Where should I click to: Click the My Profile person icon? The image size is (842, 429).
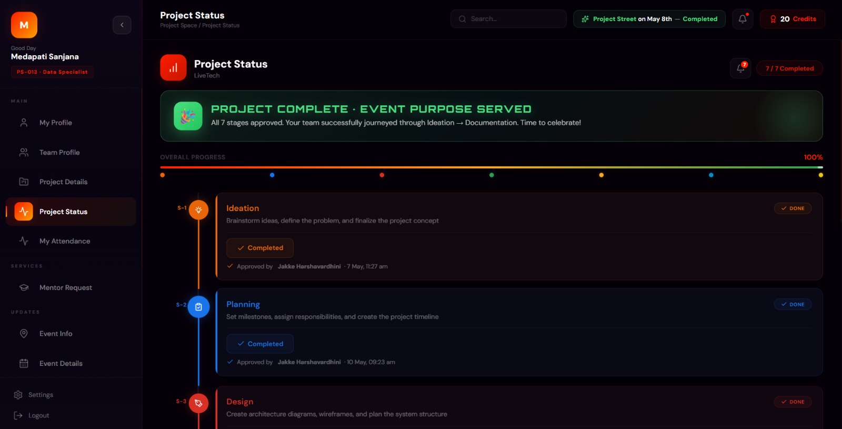[x=24, y=123]
